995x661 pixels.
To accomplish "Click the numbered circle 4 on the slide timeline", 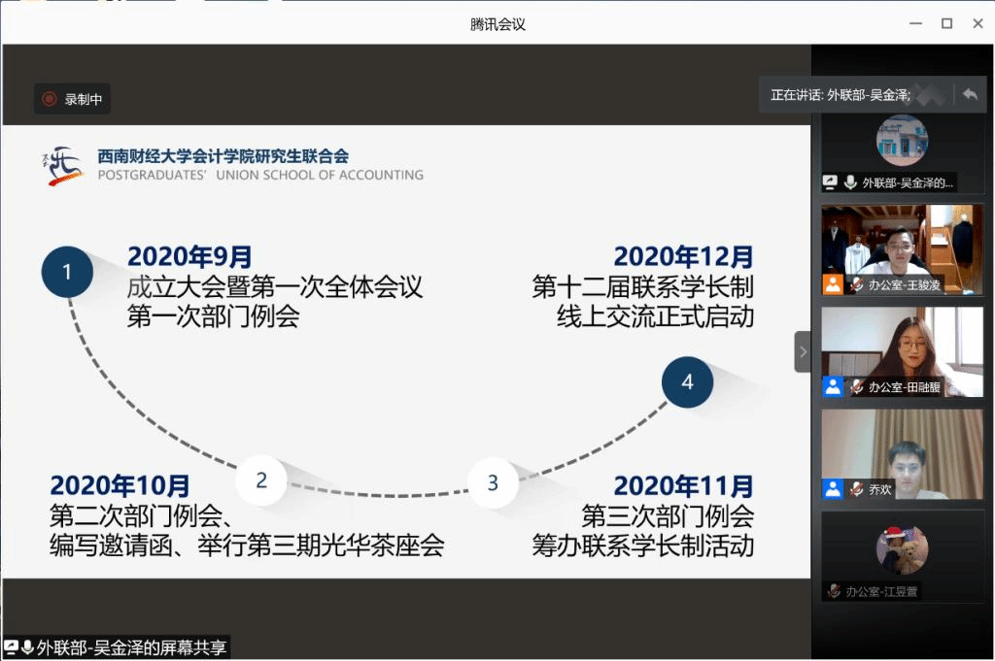I will (x=687, y=381).
